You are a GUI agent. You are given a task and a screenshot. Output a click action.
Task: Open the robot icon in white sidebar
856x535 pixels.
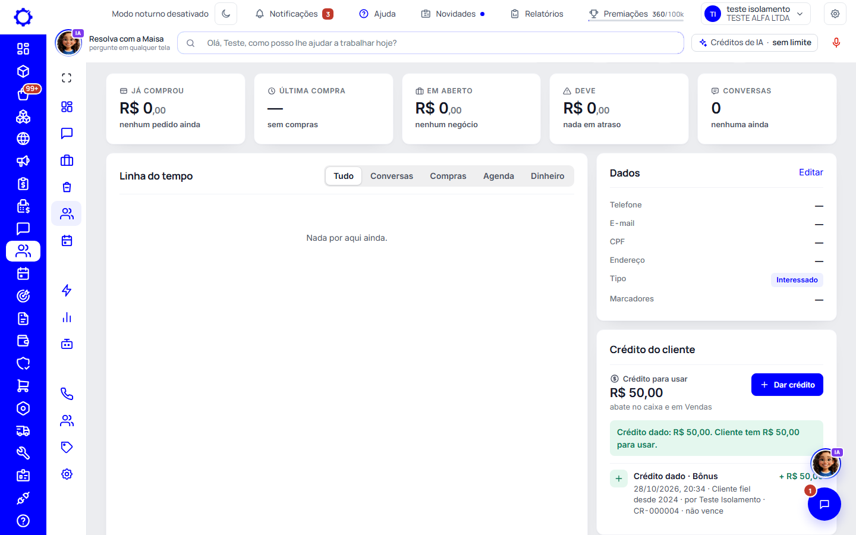click(67, 344)
